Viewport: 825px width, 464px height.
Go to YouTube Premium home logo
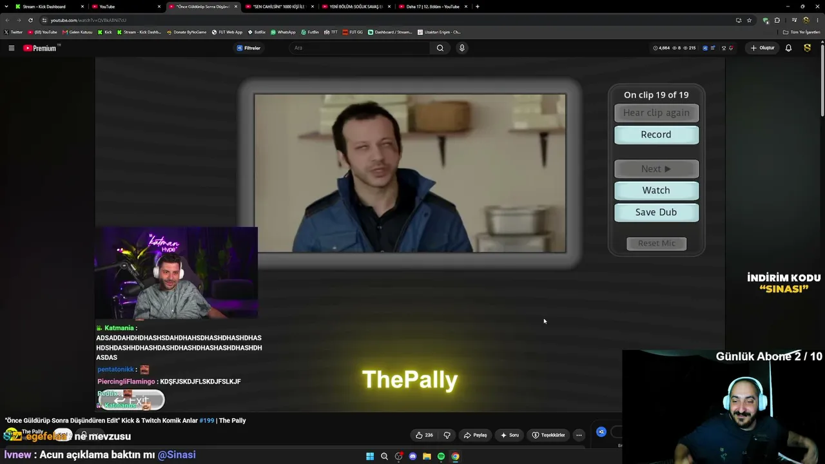[x=40, y=48]
